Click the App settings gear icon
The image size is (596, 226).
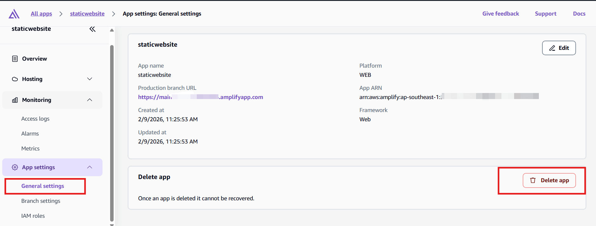pos(15,167)
